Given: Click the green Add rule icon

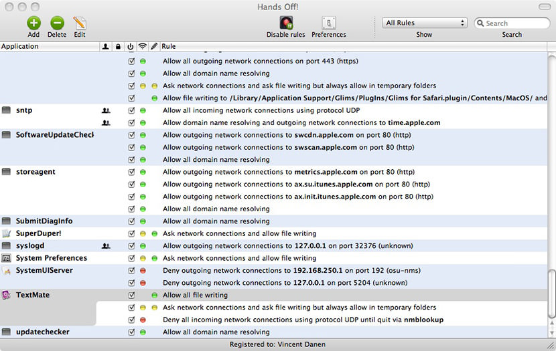Looking at the screenshot, I should pyautogui.click(x=33, y=23).
